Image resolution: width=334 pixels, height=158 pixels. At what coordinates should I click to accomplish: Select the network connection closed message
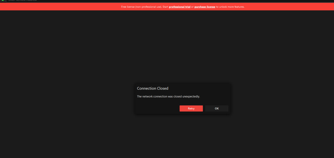point(168,96)
